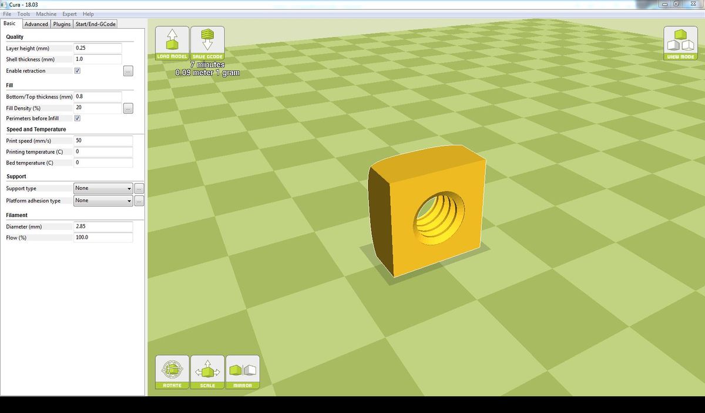The image size is (705, 413).
Task: Click the Layer height input field
Action: pyautogui.click(x=98, y=48)
